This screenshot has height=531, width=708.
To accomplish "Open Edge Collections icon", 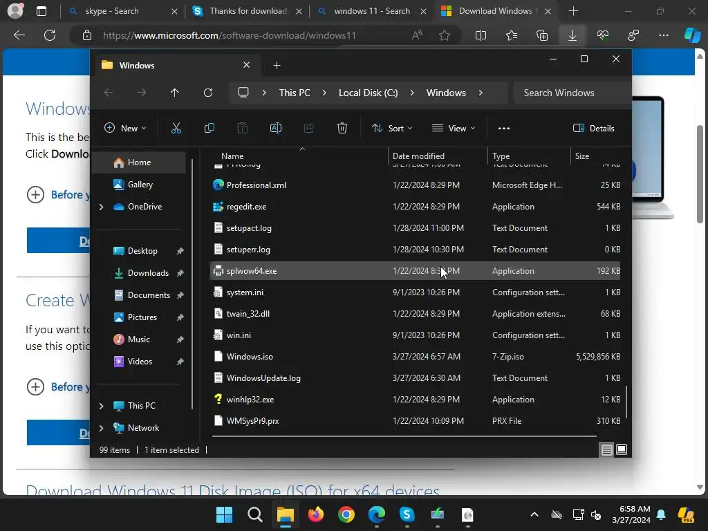I will click(x=542, y=35).
